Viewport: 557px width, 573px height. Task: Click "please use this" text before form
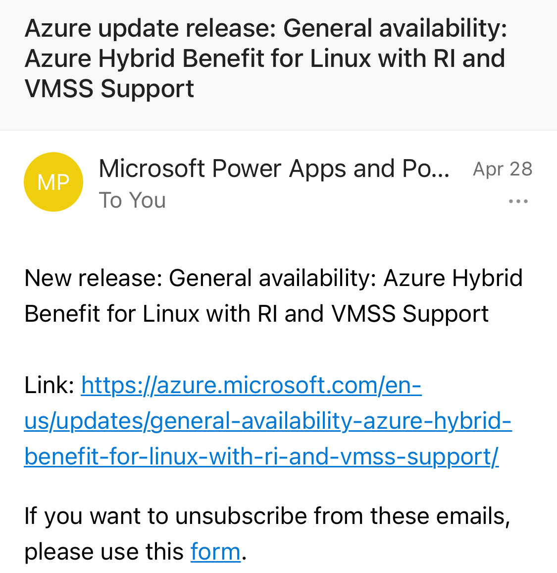tap(104, 552)
